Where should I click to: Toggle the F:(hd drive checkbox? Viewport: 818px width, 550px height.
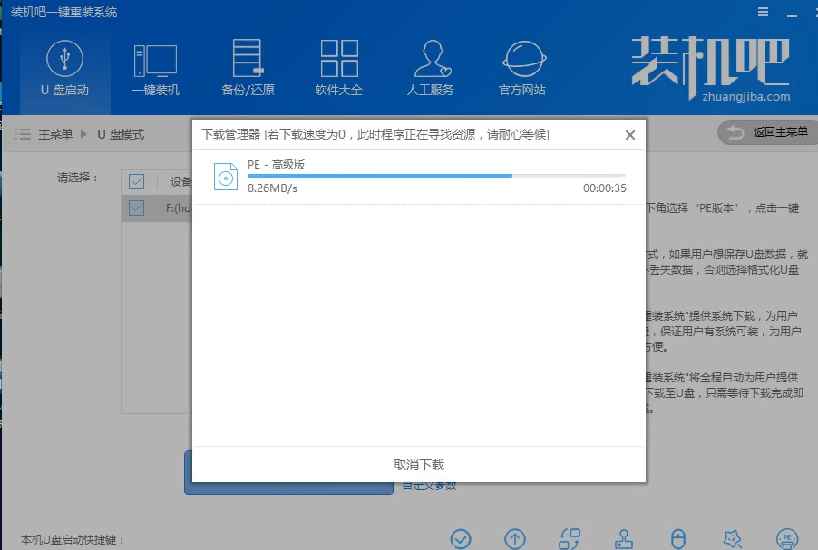(136, 207)
